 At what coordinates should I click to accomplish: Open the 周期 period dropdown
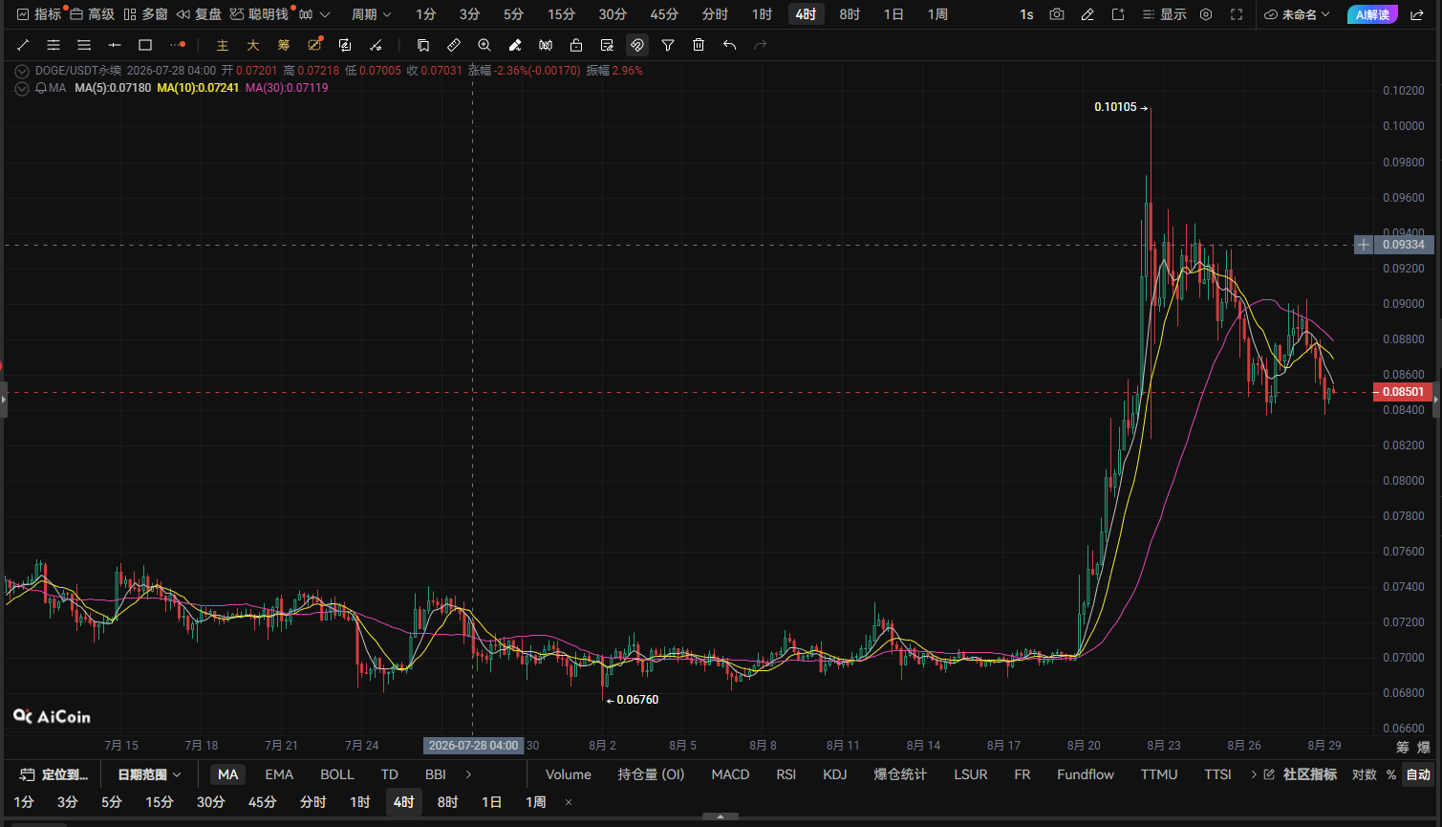point(372,14)
